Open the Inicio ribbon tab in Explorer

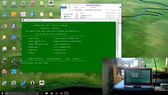coord(69,8)
